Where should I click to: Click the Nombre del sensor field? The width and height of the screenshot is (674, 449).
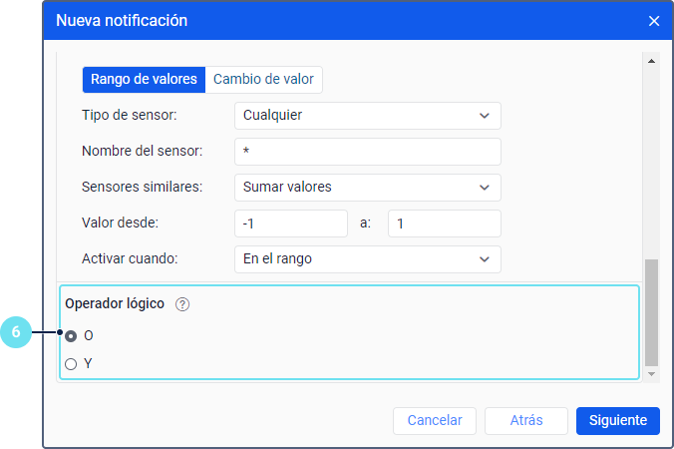pos(368,152)
